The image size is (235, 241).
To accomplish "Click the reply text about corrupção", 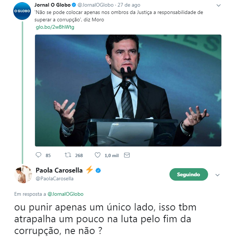I will tap(105, 219).
